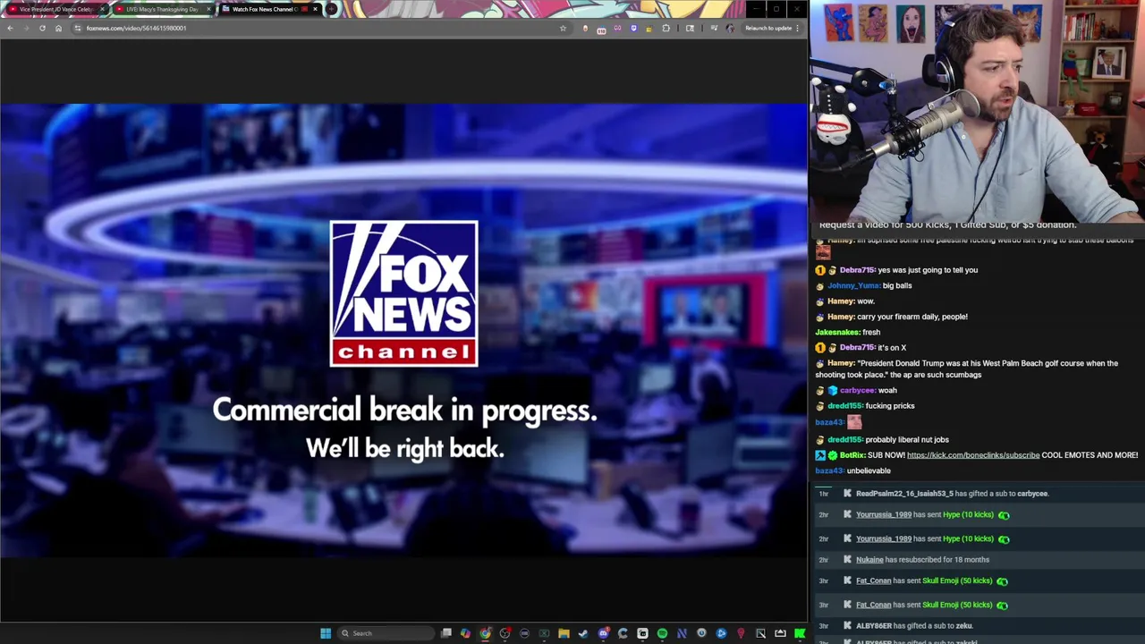Image resolution: width=1145 pixels, height=644 pixels.
Task: Open the browser profile avatar
Action: tap(730, 28)
